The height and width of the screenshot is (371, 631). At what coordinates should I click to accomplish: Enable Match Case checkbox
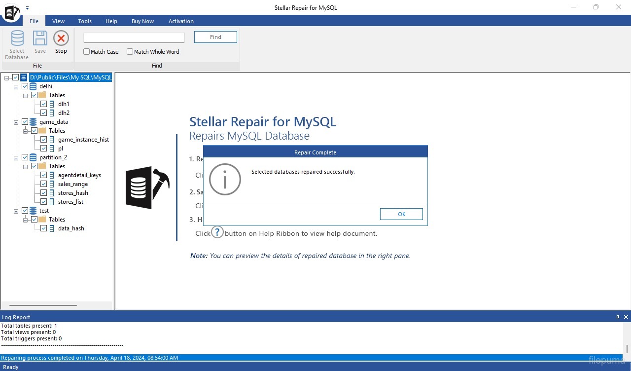coord(87,52)
